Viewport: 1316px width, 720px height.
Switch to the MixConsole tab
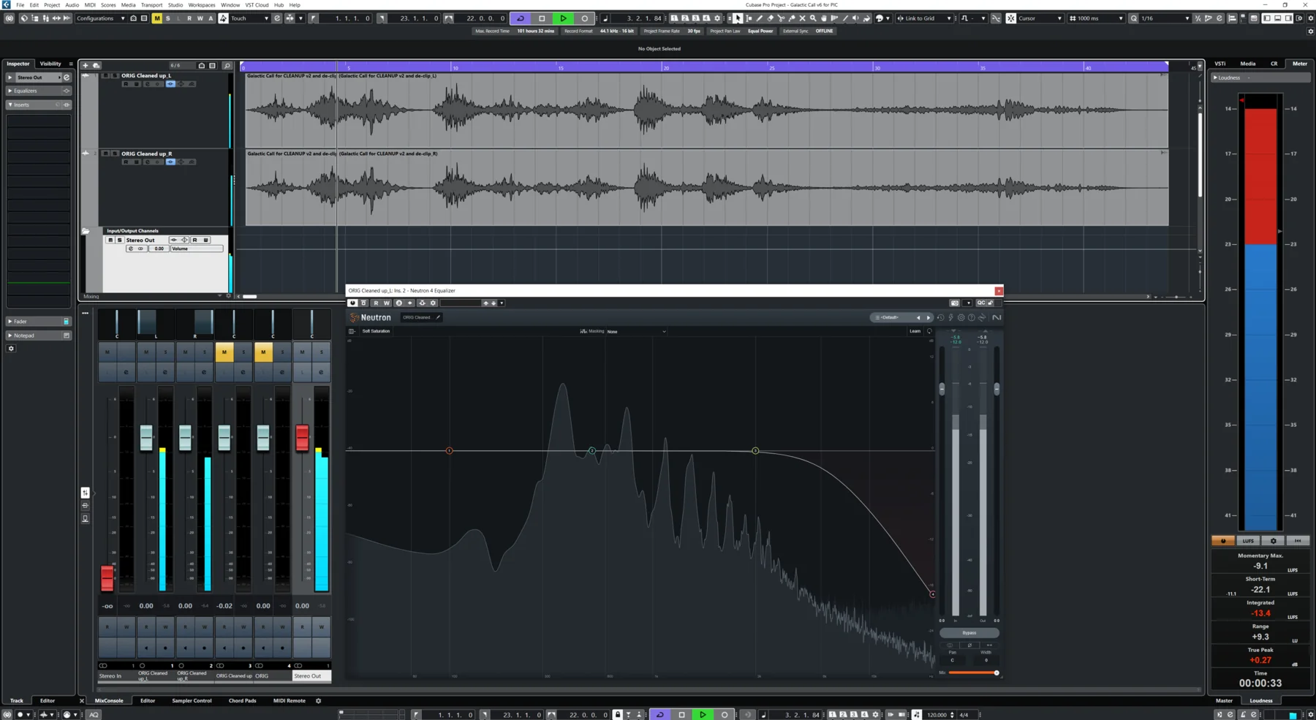coord(110,700)
